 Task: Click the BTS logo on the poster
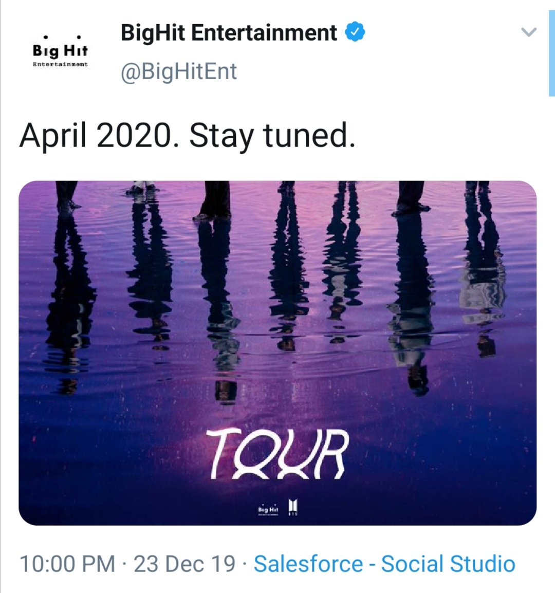tap(293, 507)
